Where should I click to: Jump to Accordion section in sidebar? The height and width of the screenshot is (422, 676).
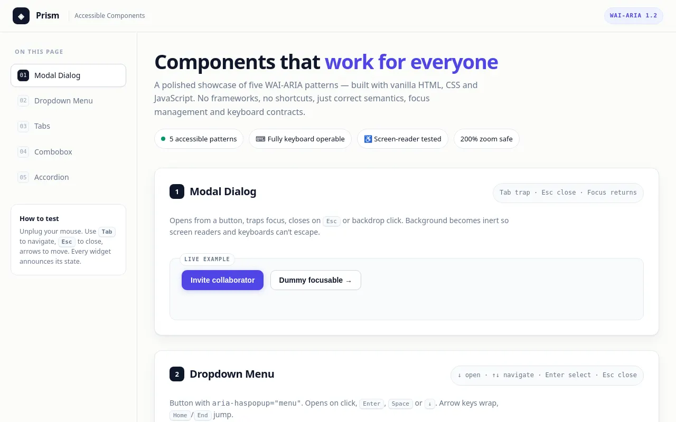(x=68, y=177)
